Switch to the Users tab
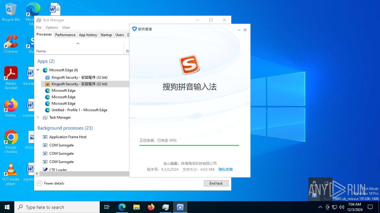Image resolution: width=380 pixels, height=213 pixels. click(120, 35)
